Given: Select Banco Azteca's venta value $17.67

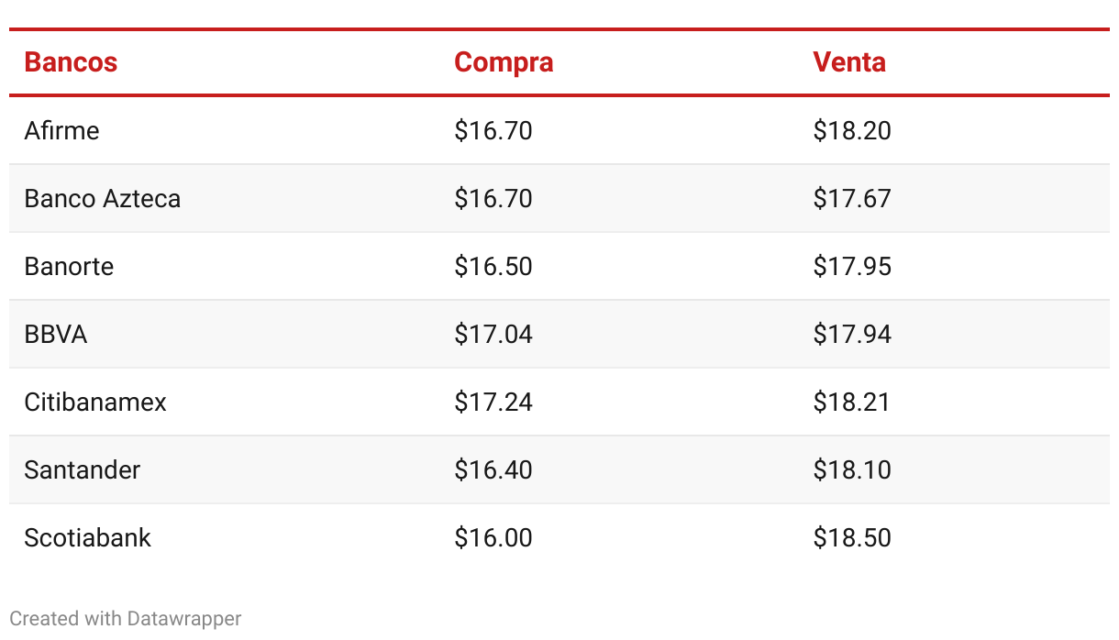Looking at the screenshot, I should 852,198.
